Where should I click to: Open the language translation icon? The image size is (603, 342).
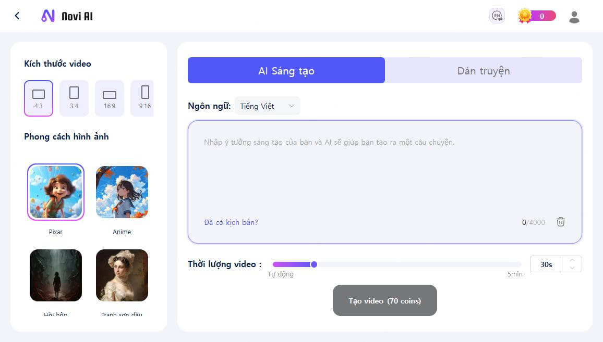pos(497,16)
